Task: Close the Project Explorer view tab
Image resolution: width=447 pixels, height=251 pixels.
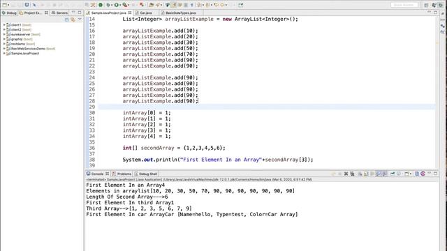Action: coord(46,13)
